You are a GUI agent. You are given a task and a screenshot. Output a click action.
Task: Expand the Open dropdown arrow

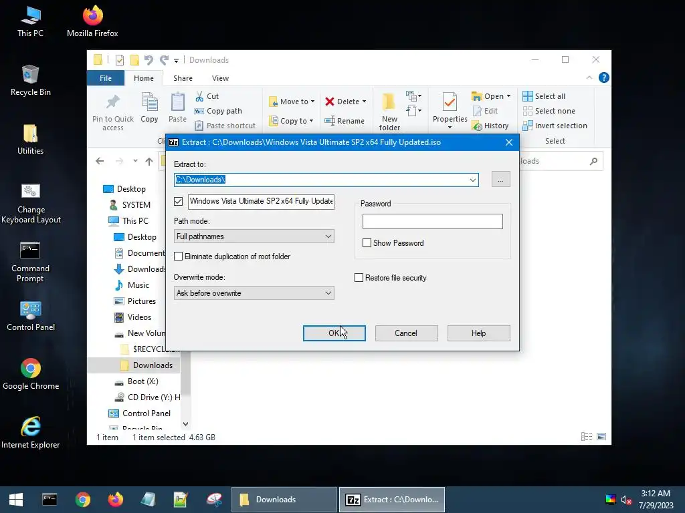508,96
